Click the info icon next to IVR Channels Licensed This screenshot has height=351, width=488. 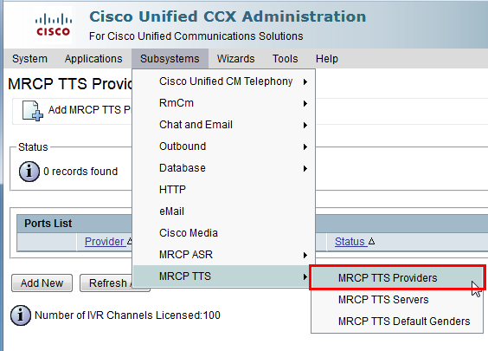21,315
